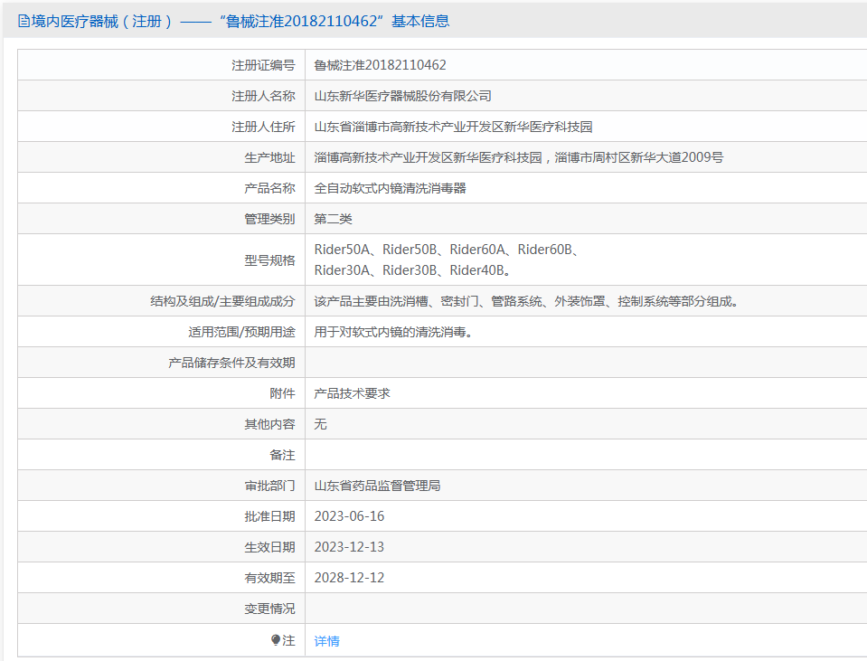
Task: Click the lightbulb icon next to 注
Action: [x=276, y=640]
